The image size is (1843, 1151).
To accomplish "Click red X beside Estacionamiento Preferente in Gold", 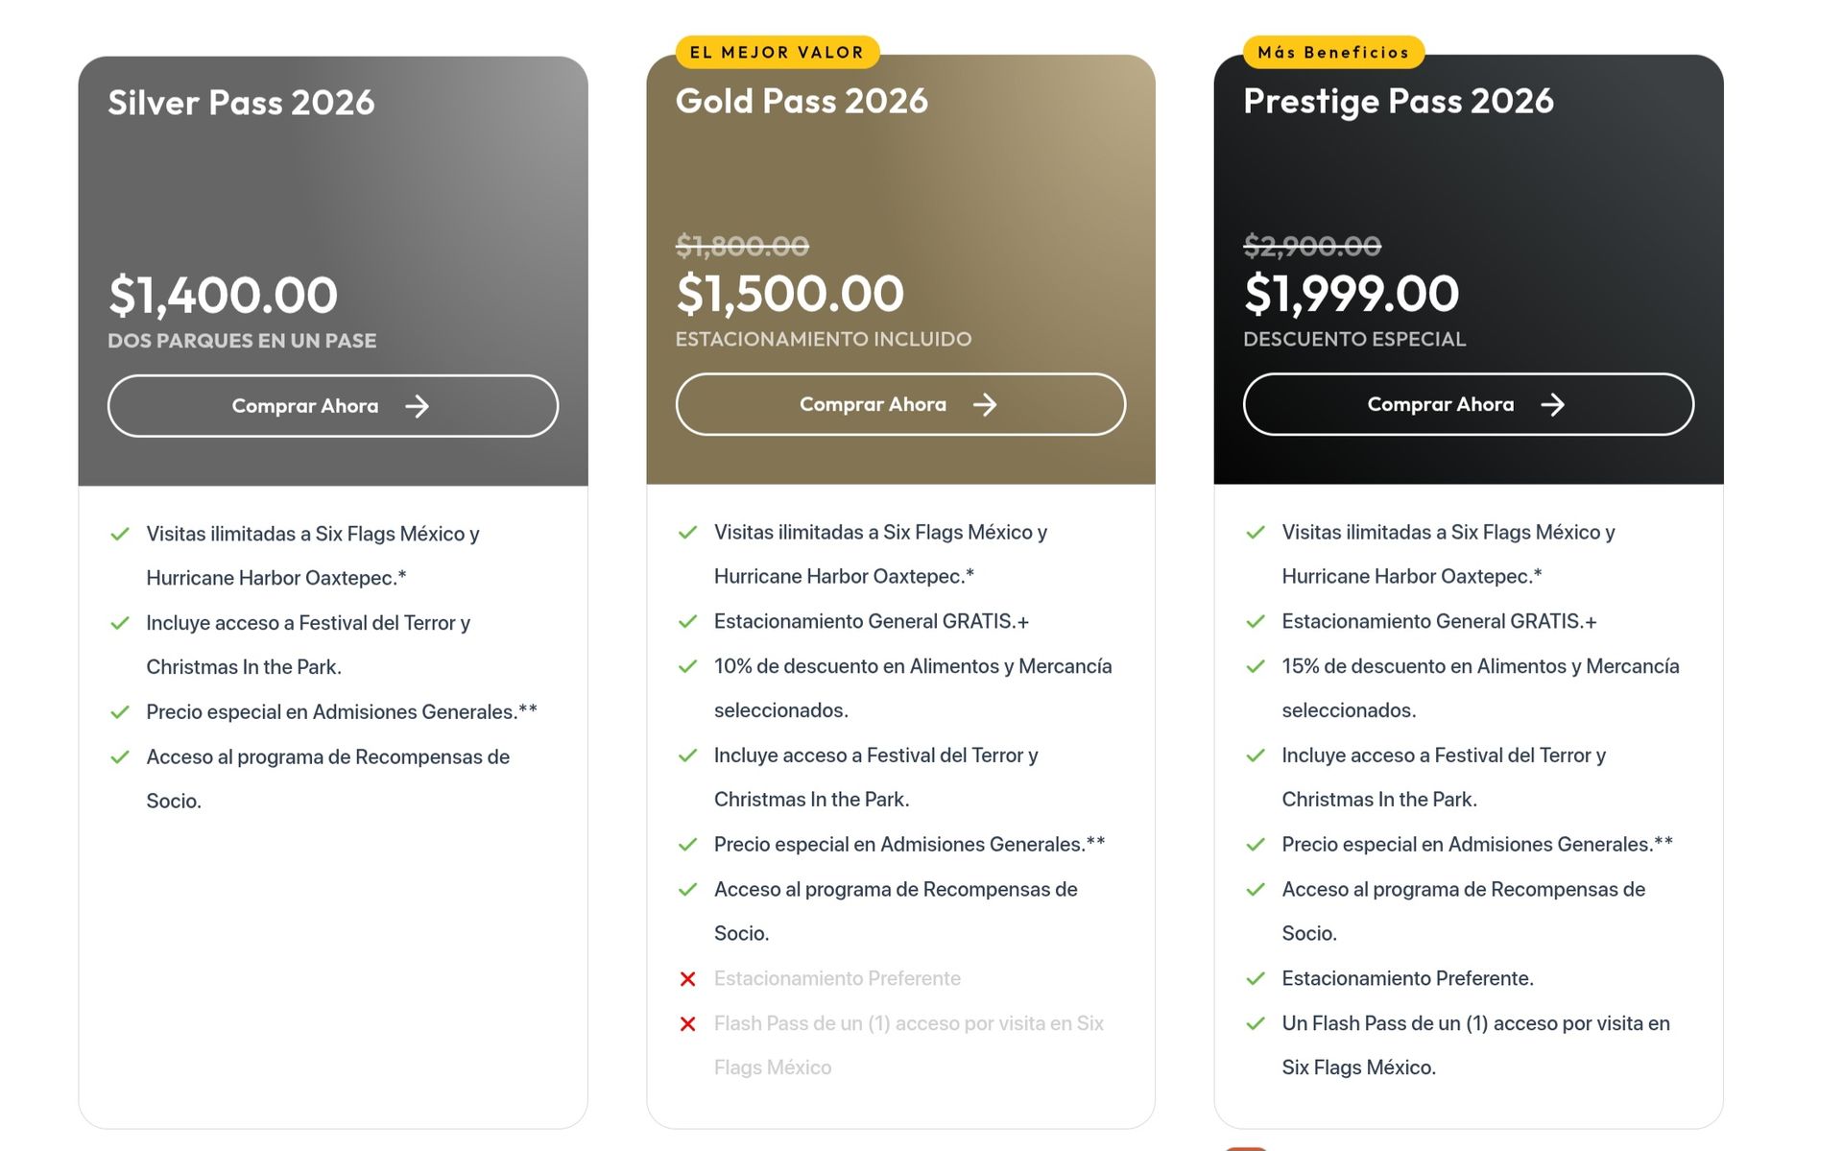I will [x=687, y=978].
